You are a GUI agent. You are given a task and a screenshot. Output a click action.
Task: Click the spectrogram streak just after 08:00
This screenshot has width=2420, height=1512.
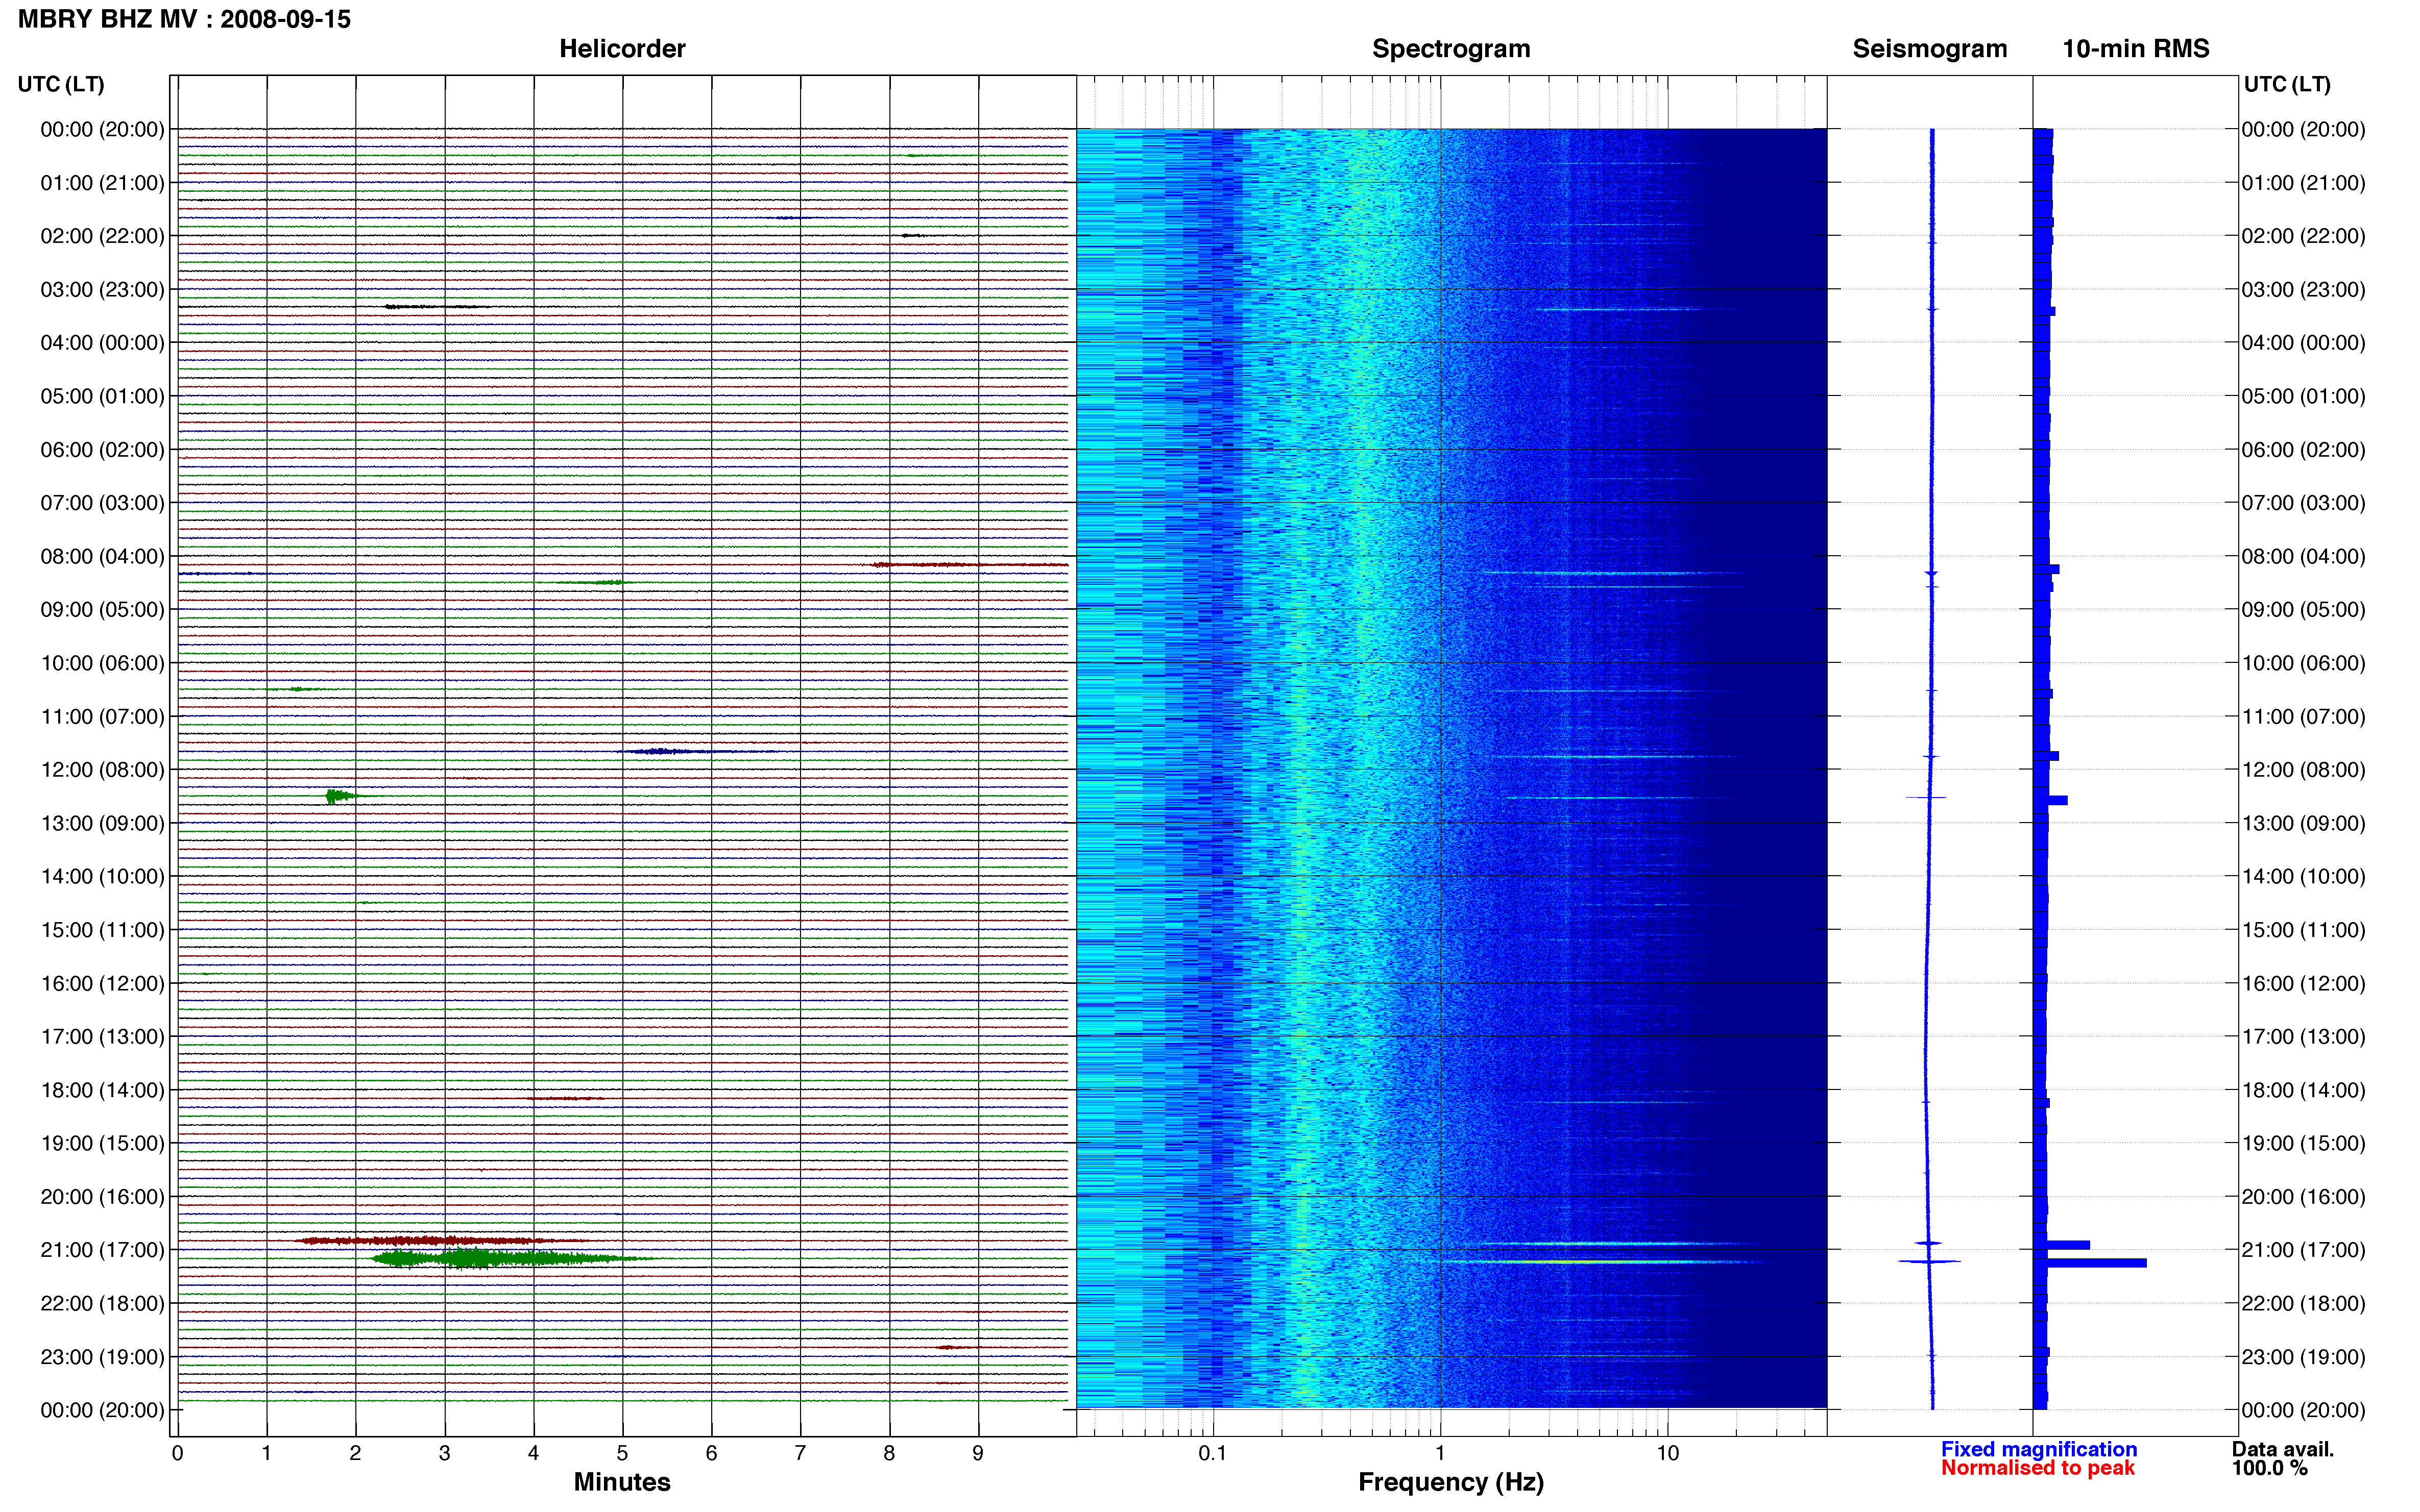pos(1611,573)
